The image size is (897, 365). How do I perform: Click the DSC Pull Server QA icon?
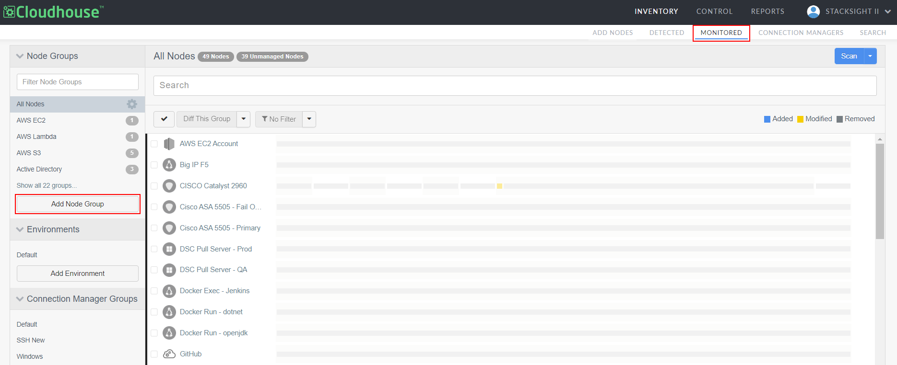169,270
